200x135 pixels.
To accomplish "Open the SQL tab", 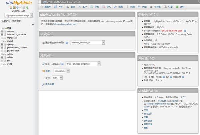I will coord(58,7).
